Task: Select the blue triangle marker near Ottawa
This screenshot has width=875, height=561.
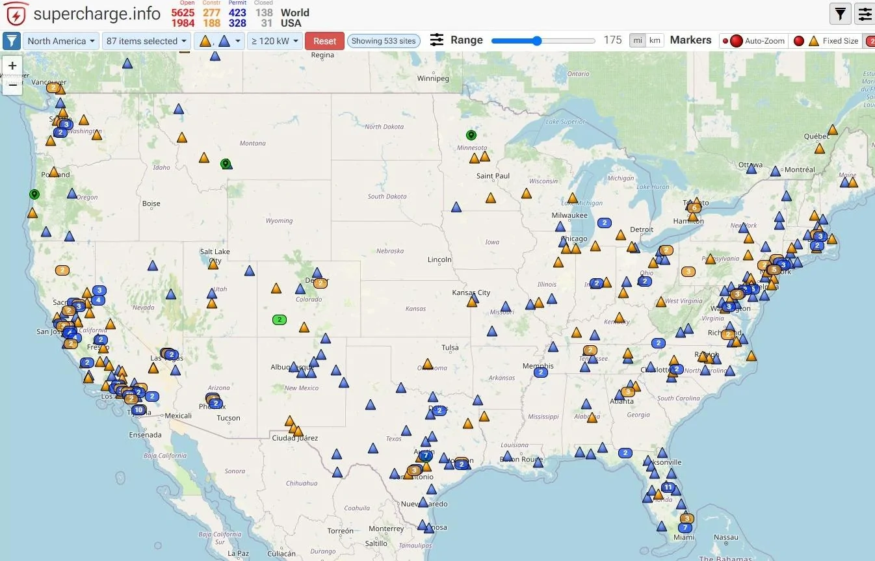Action: (x=751, y=168)
